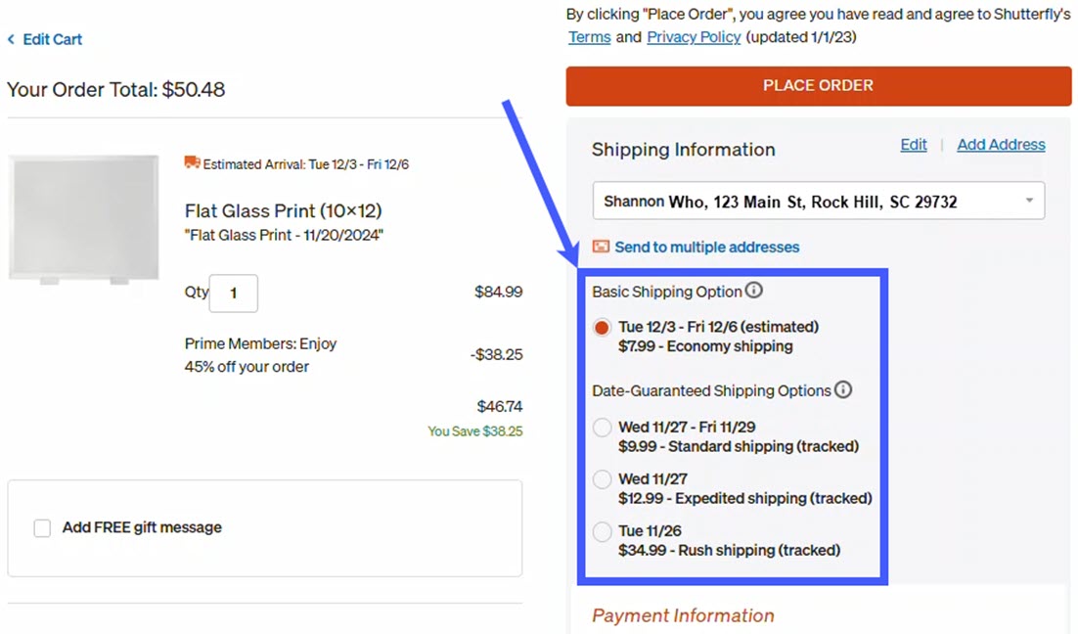Expand the shipping address dropdown
The width and height of the screenshot is (1078, 634).
[x=1028, y=200]
